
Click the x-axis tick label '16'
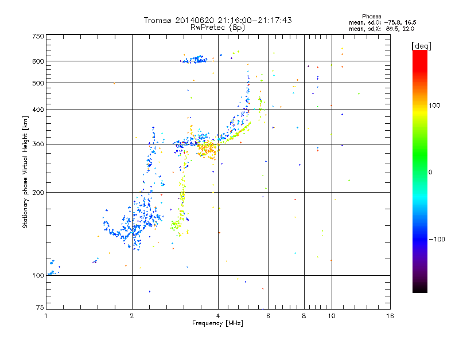[390, 316]
